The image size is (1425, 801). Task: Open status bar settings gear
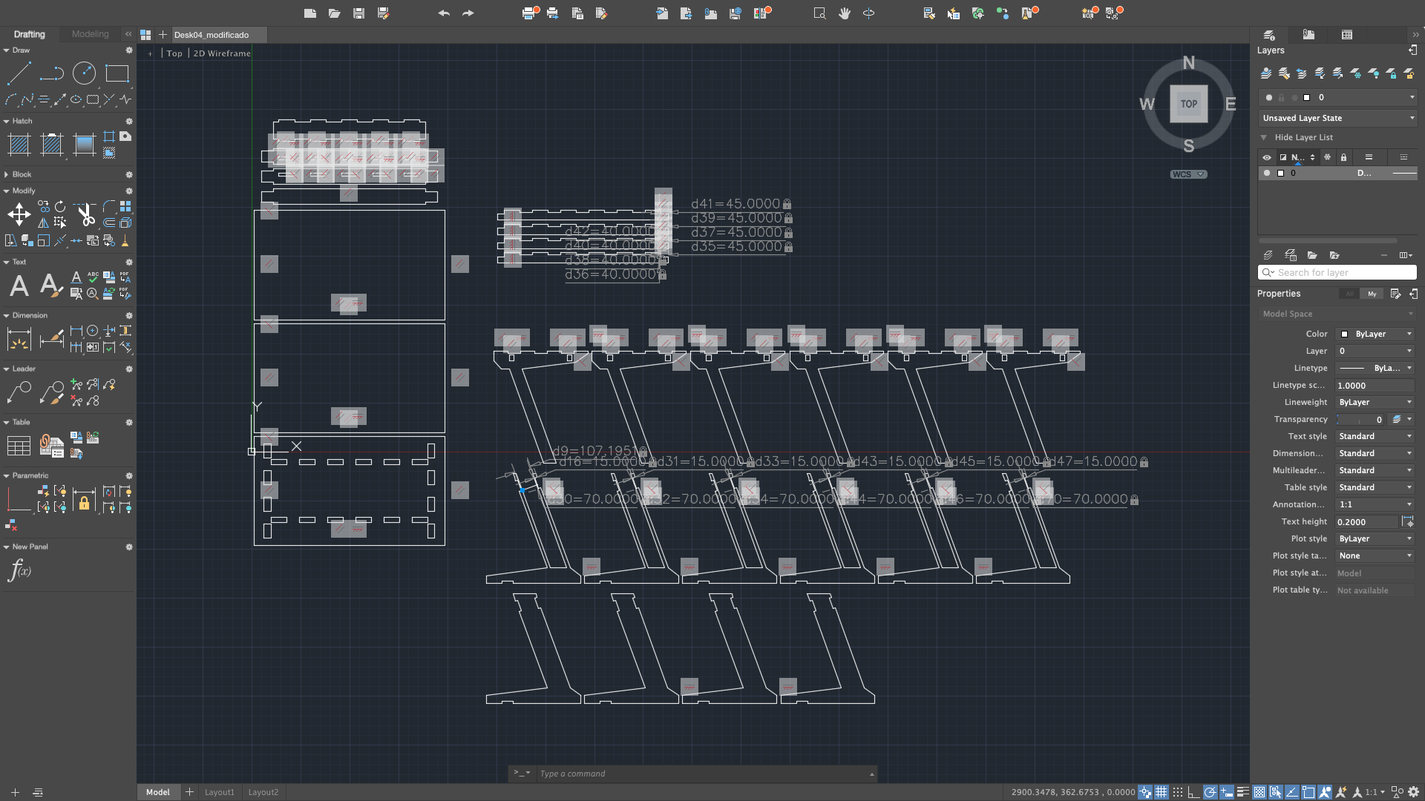[1414, 792]
